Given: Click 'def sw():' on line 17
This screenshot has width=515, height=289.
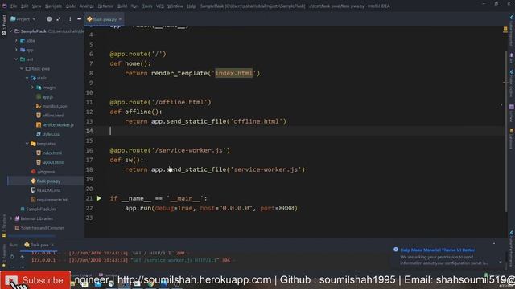Looking at the screenshot, I should click(x=126, y=160).
